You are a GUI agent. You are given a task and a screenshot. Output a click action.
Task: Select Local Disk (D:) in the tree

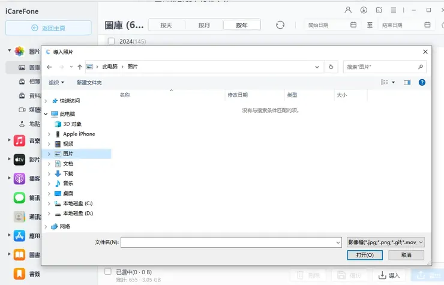point(78,214)
